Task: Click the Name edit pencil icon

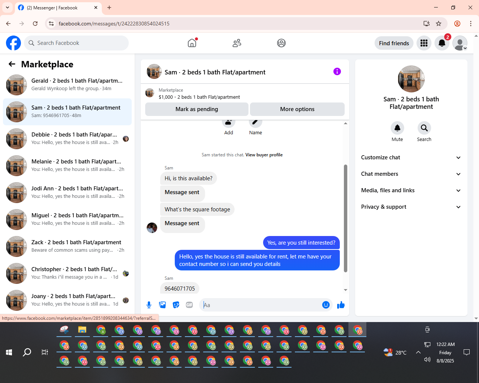Action: (x=256, y=123)
